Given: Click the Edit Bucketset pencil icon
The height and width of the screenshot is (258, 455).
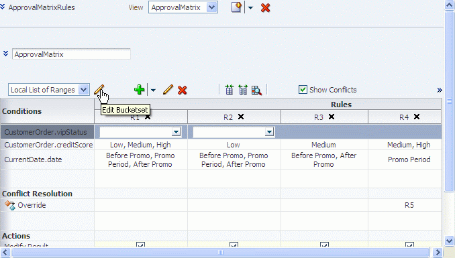Looking at the screenshot, I should click(99, 90).
